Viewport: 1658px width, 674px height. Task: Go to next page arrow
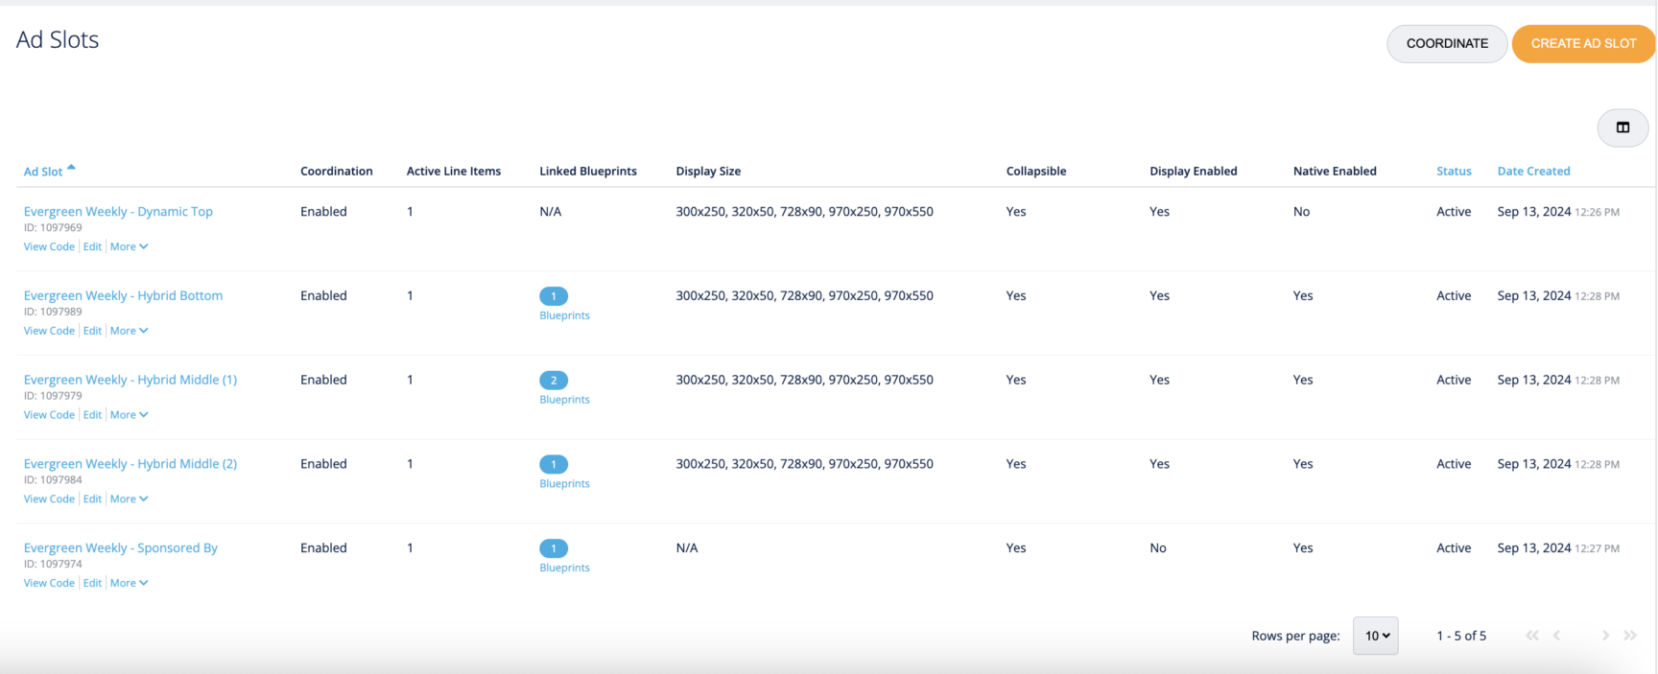1605,636
